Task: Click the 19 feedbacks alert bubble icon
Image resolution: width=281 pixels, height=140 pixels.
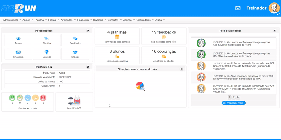Action: [x=164, y=37]
